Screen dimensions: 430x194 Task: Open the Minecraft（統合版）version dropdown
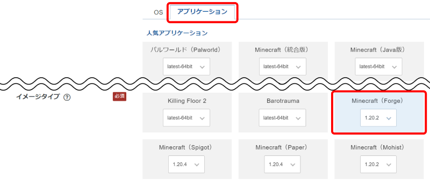[283, 66]
